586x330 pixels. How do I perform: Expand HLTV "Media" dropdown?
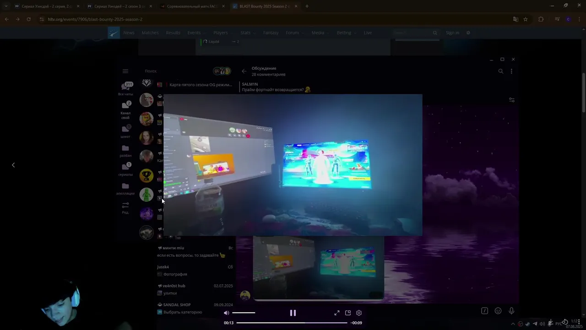click(x=320, y=33)
